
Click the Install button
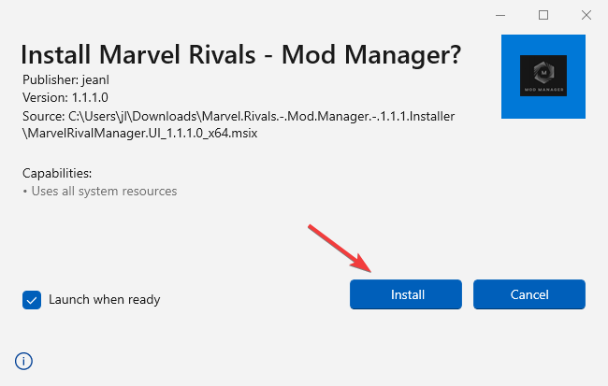click(406, 294)
